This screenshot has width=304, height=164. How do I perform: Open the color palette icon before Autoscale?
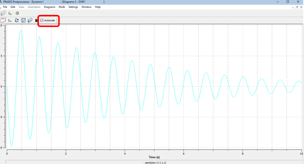(36, 20)
